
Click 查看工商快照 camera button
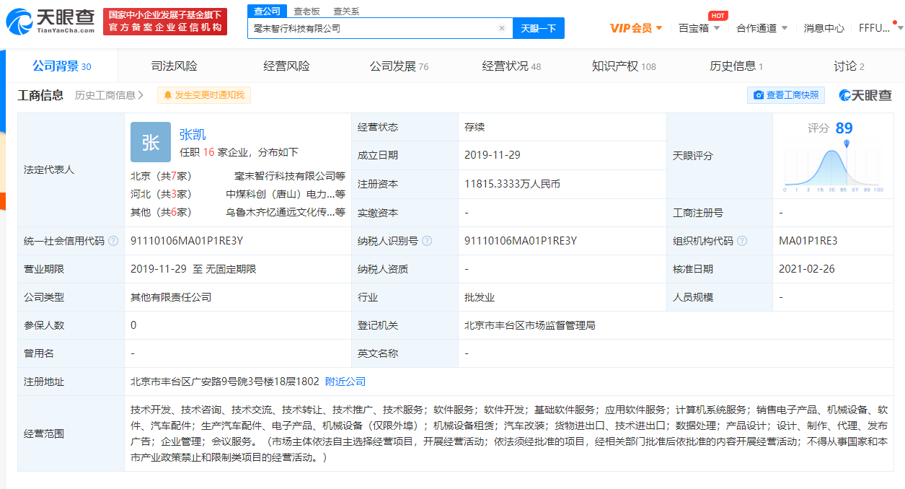(785, 95)
